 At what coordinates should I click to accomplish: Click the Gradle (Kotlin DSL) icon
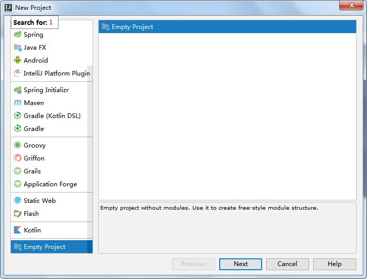click(x=18, y=115)
